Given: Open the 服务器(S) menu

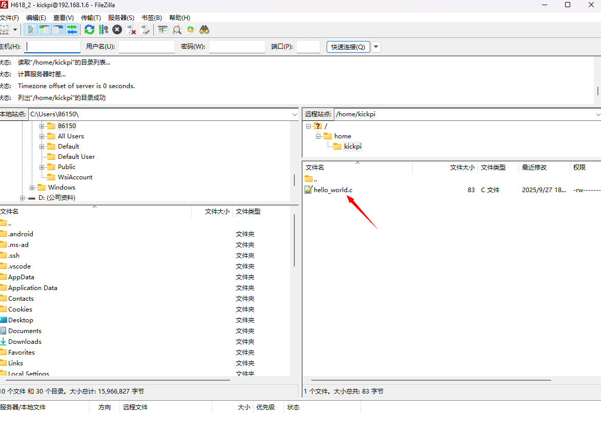Looking at the screenshot, I should tap(121, 17).
